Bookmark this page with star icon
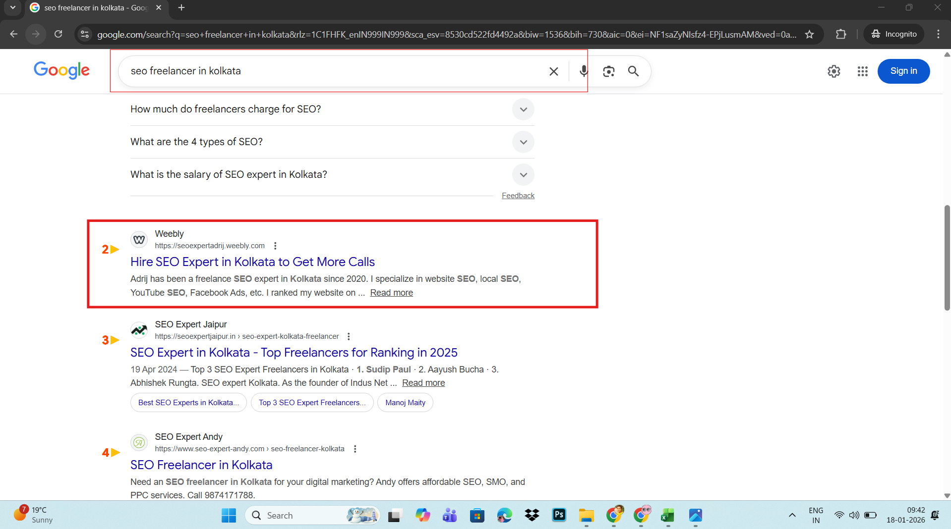Image resolution: width=951 pixels, height=529 pixels. click(x=809, y=34)
